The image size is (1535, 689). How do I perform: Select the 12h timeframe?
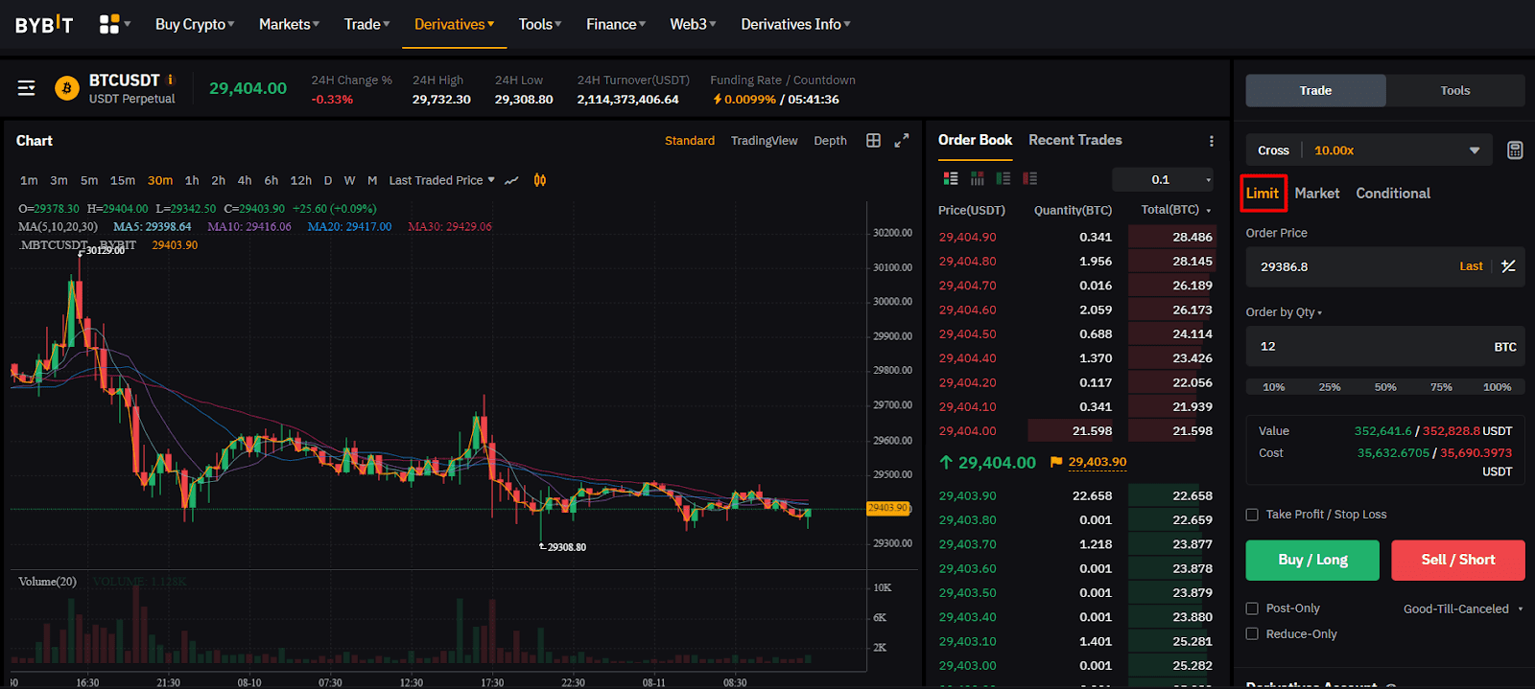pos(301,180)
